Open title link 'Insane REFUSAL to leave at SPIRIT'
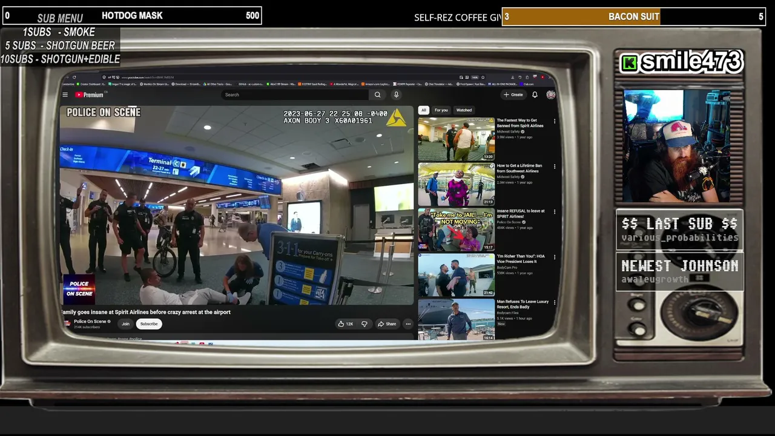The image size is (775, 436). click(521, 214)
